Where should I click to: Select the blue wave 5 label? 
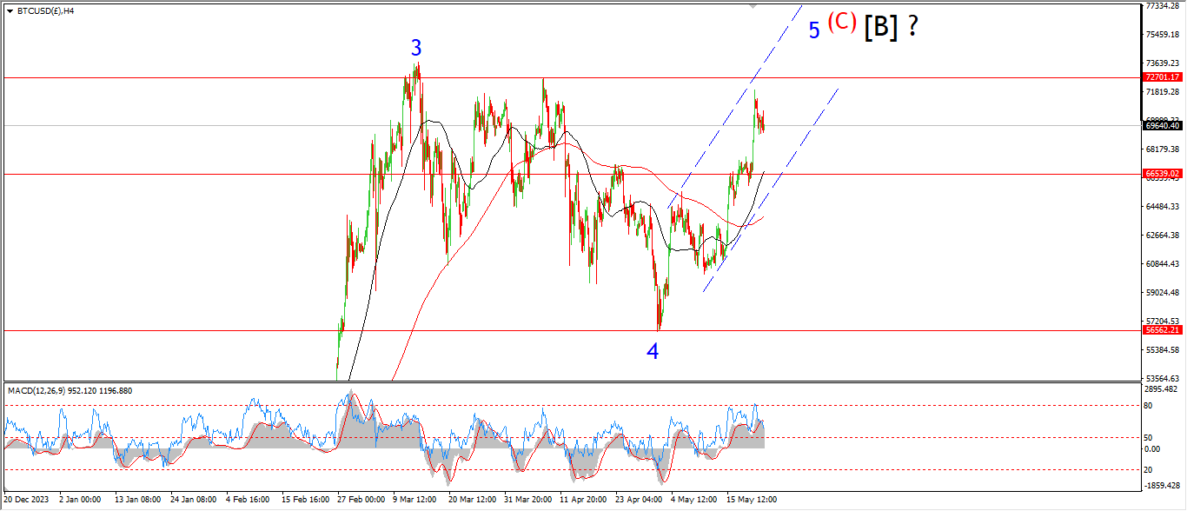[x=814, y=30]
